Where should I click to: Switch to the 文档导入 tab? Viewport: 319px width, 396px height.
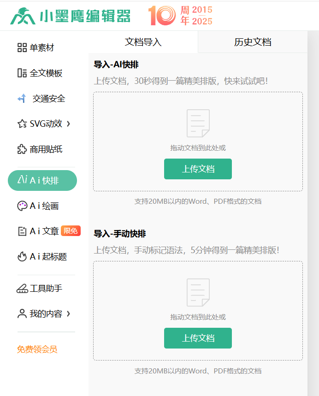(x=143, y=42)
